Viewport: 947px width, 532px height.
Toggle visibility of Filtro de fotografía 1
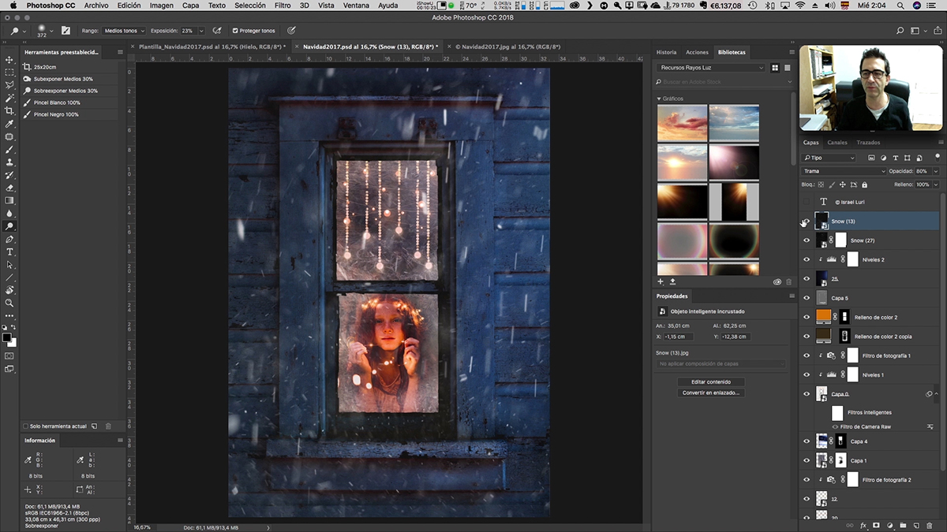coord(806,355)
